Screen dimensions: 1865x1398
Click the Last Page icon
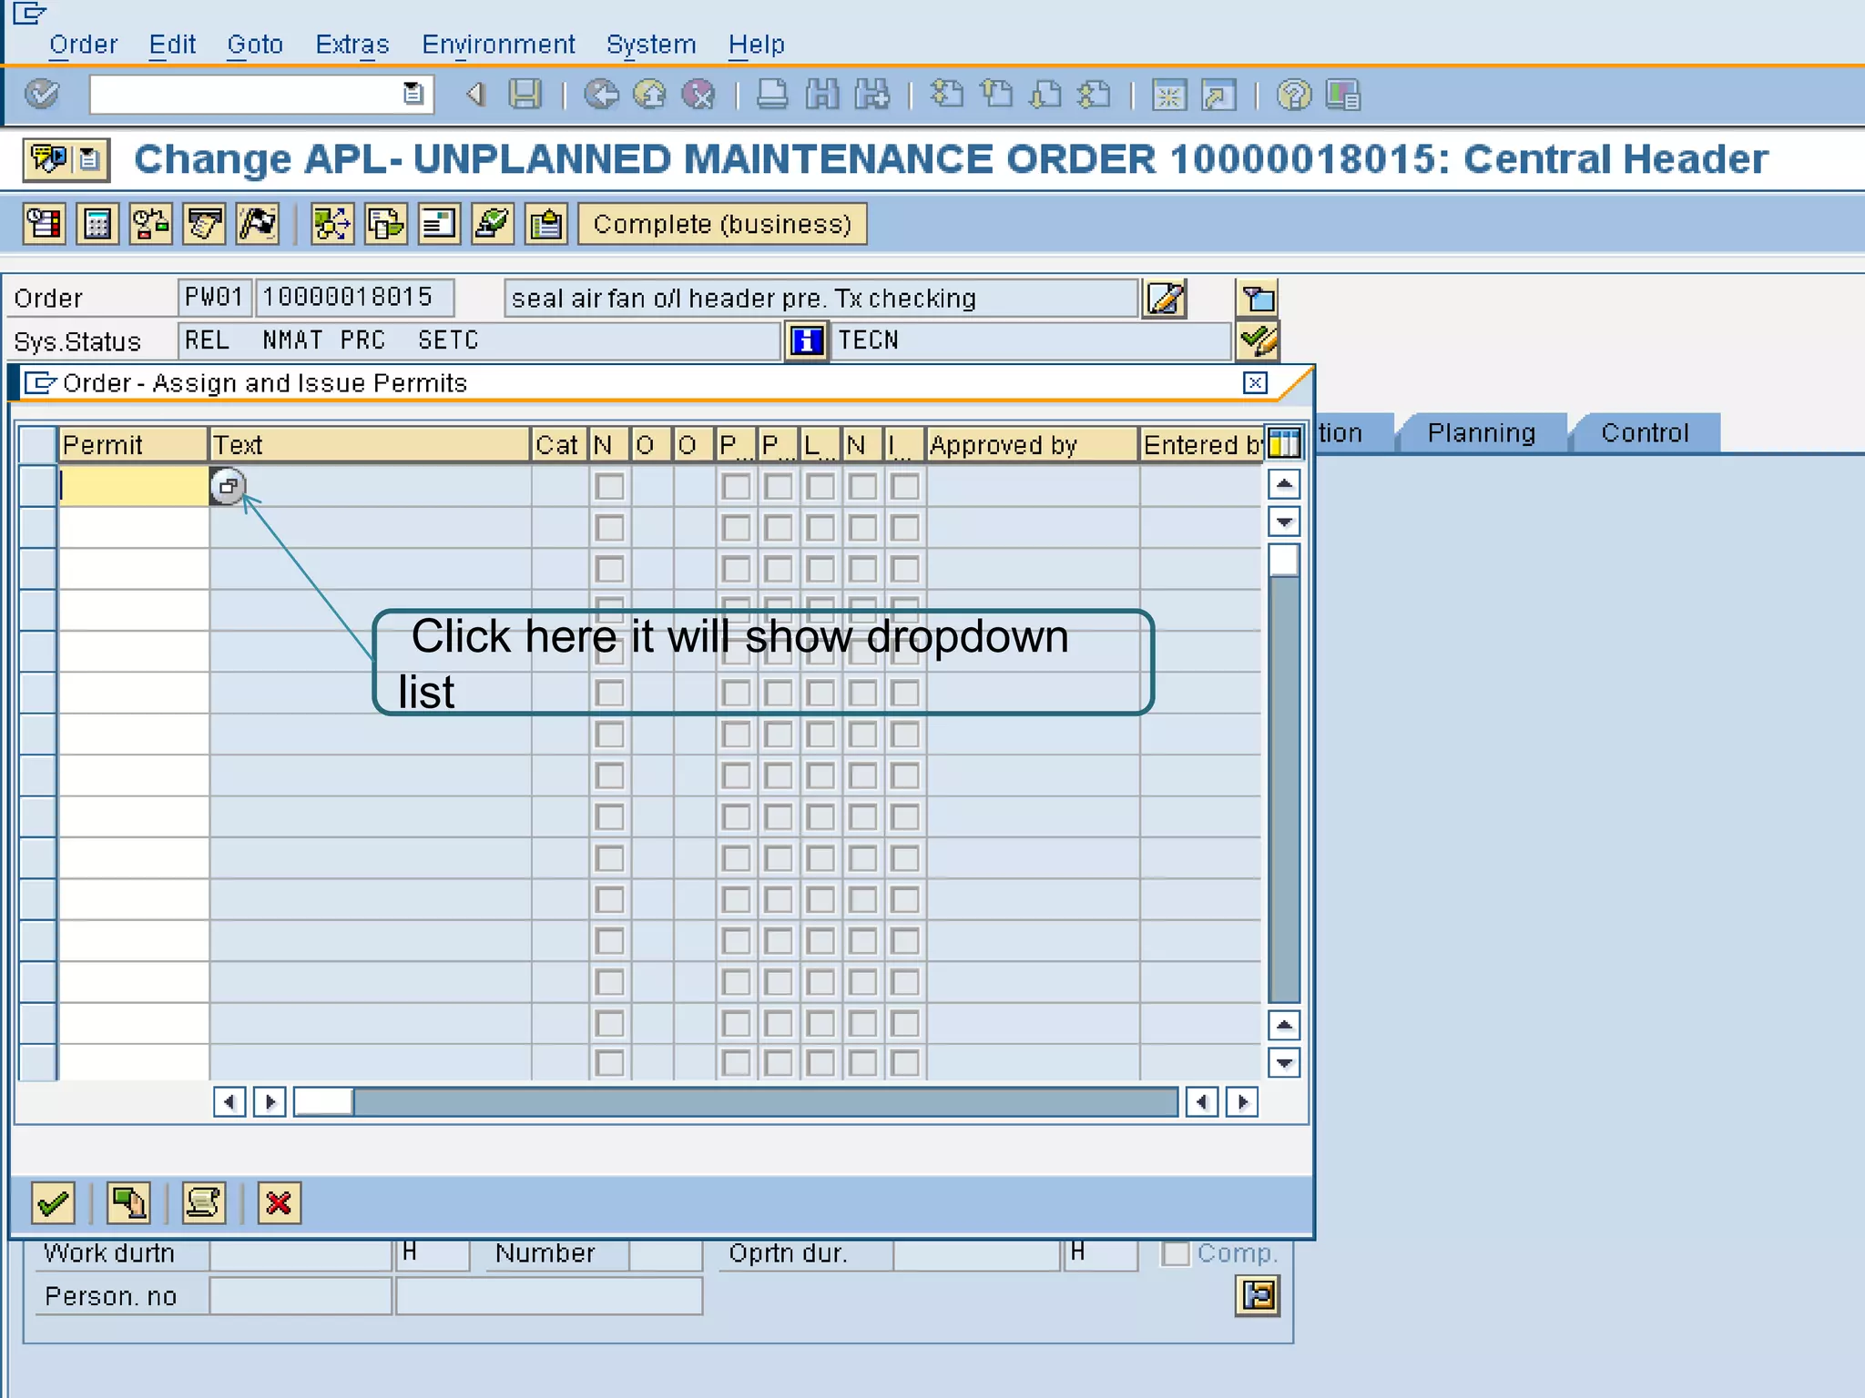click(x=1095, y=94)
